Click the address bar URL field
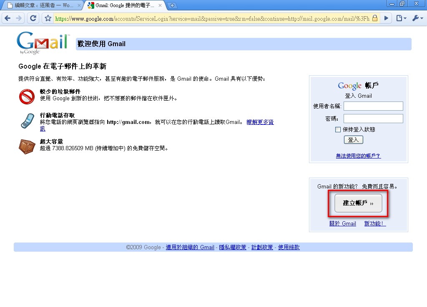Screen dimensions: 427x307 click(x=212, y=18)
